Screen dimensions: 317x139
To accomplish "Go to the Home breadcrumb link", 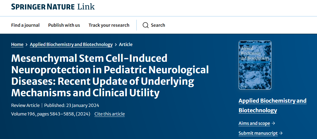I will click(x=17, y=45).
